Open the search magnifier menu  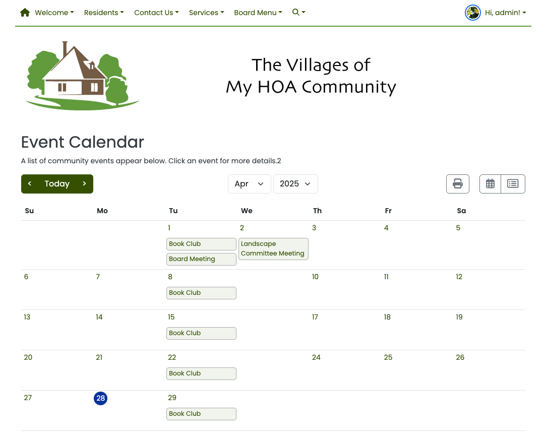(x=298, y=12)
